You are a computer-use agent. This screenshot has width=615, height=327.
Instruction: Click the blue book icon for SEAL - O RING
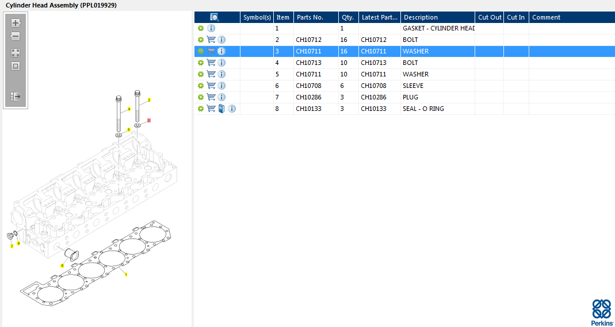pos(221,109)
